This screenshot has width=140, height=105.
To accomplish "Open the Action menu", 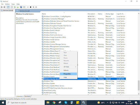I will pyautogui.click(x=7, y=4).
